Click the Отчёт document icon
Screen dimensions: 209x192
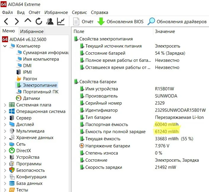pos(76,21)
